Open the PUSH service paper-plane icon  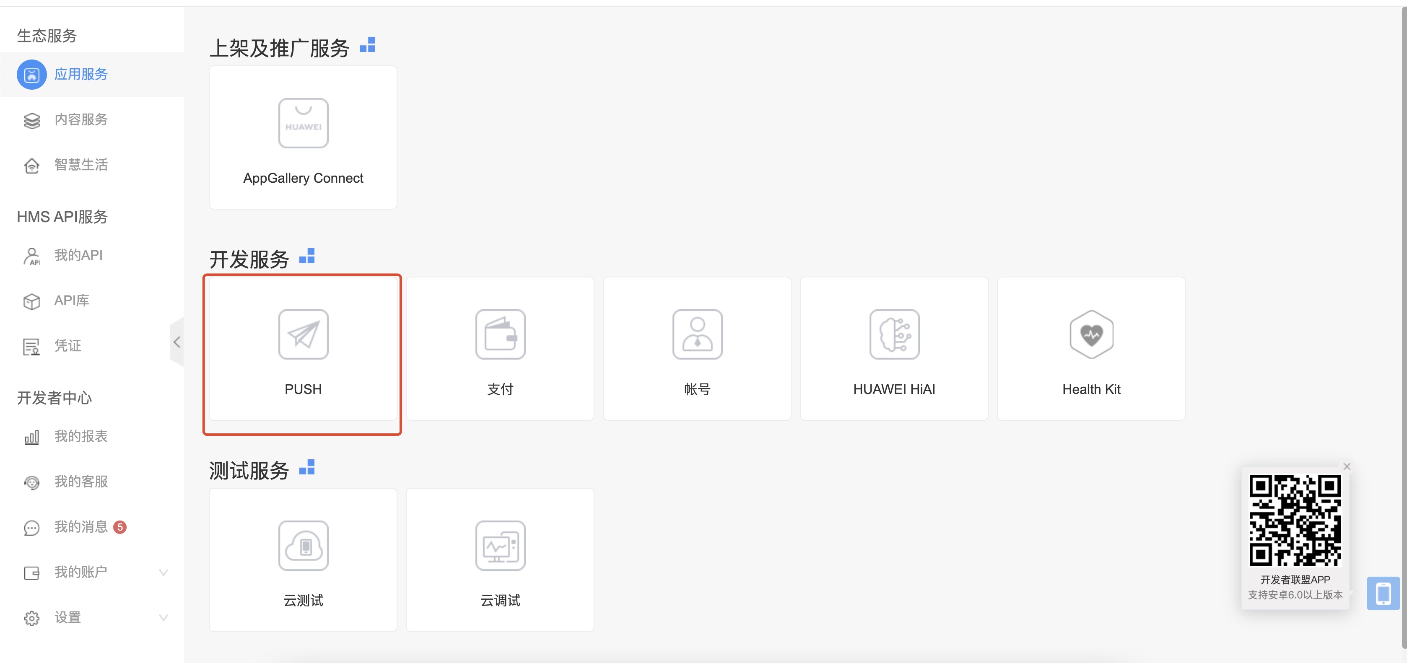[303, 334]
